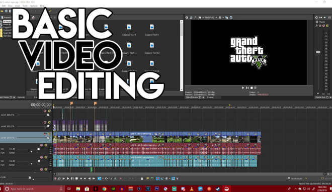332x192 pixels.
Task: Mute the first (top) video track
Action: pos(45,111)
